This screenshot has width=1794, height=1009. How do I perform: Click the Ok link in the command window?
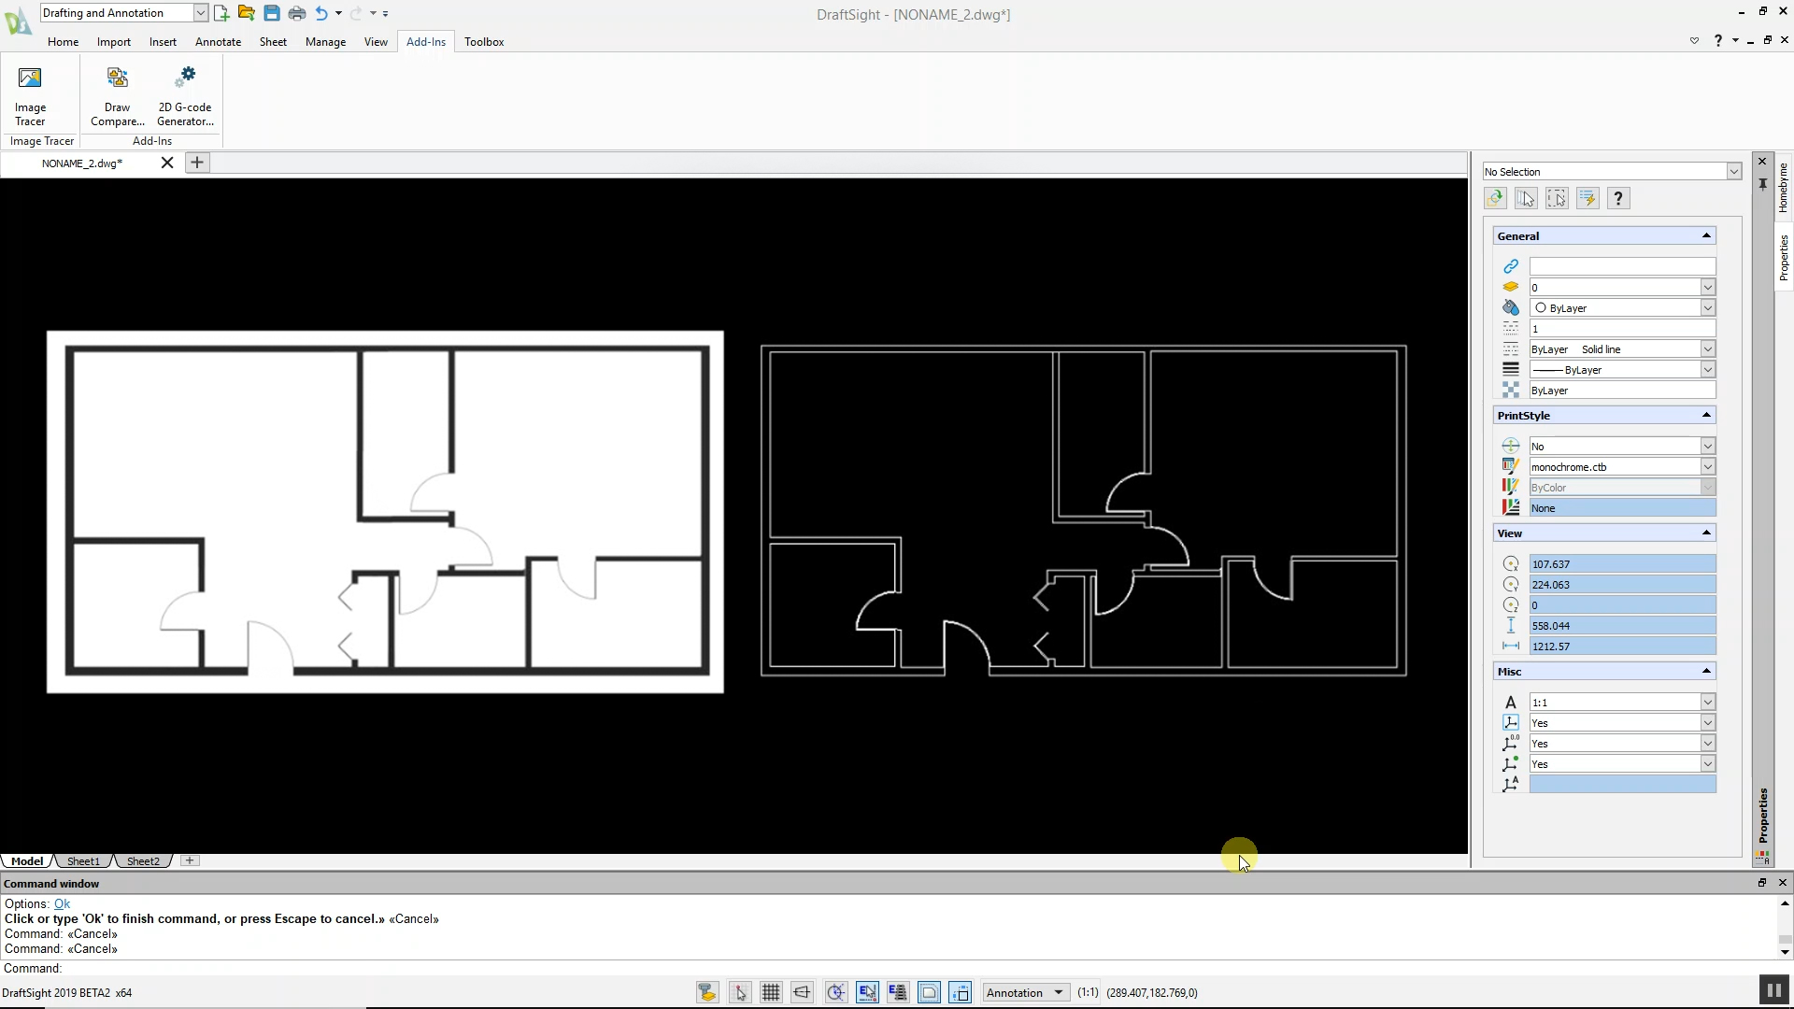tap(62, 903)
